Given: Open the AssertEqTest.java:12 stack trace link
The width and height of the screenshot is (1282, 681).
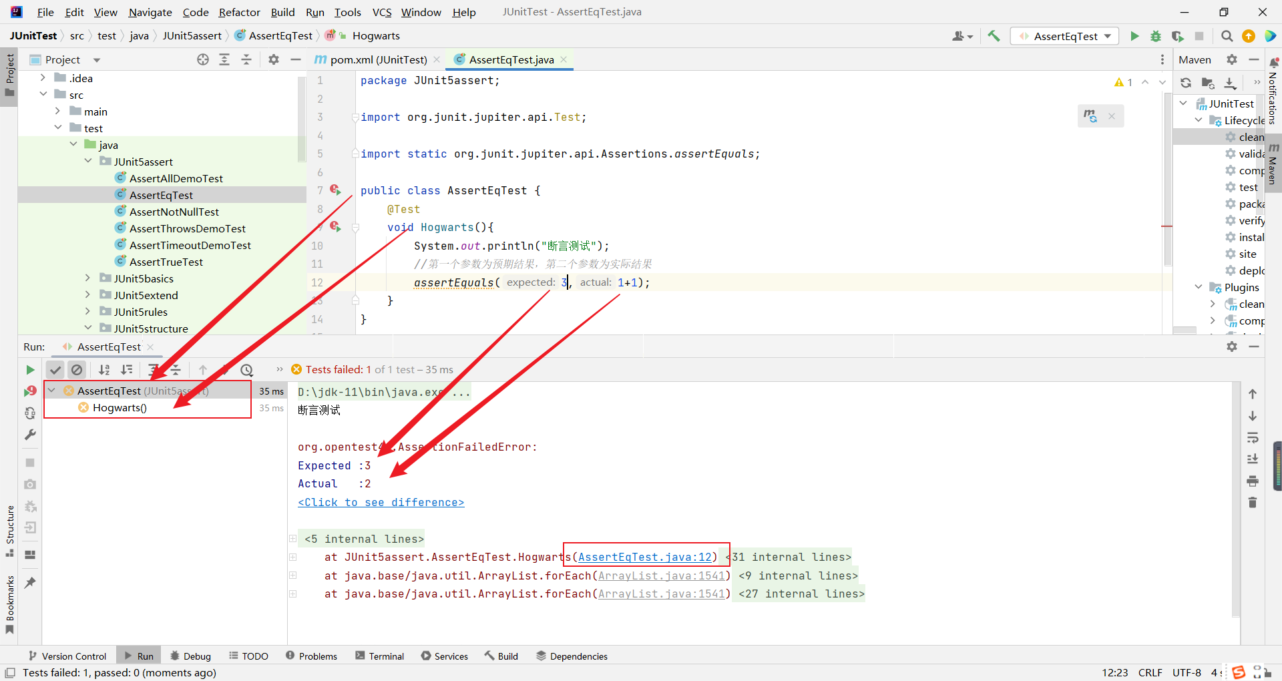Looking at the screenshot, I should (x=645, y=557).
